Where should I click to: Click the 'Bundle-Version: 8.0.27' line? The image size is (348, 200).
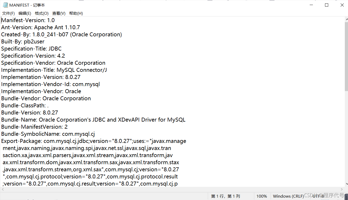point(30,113)
